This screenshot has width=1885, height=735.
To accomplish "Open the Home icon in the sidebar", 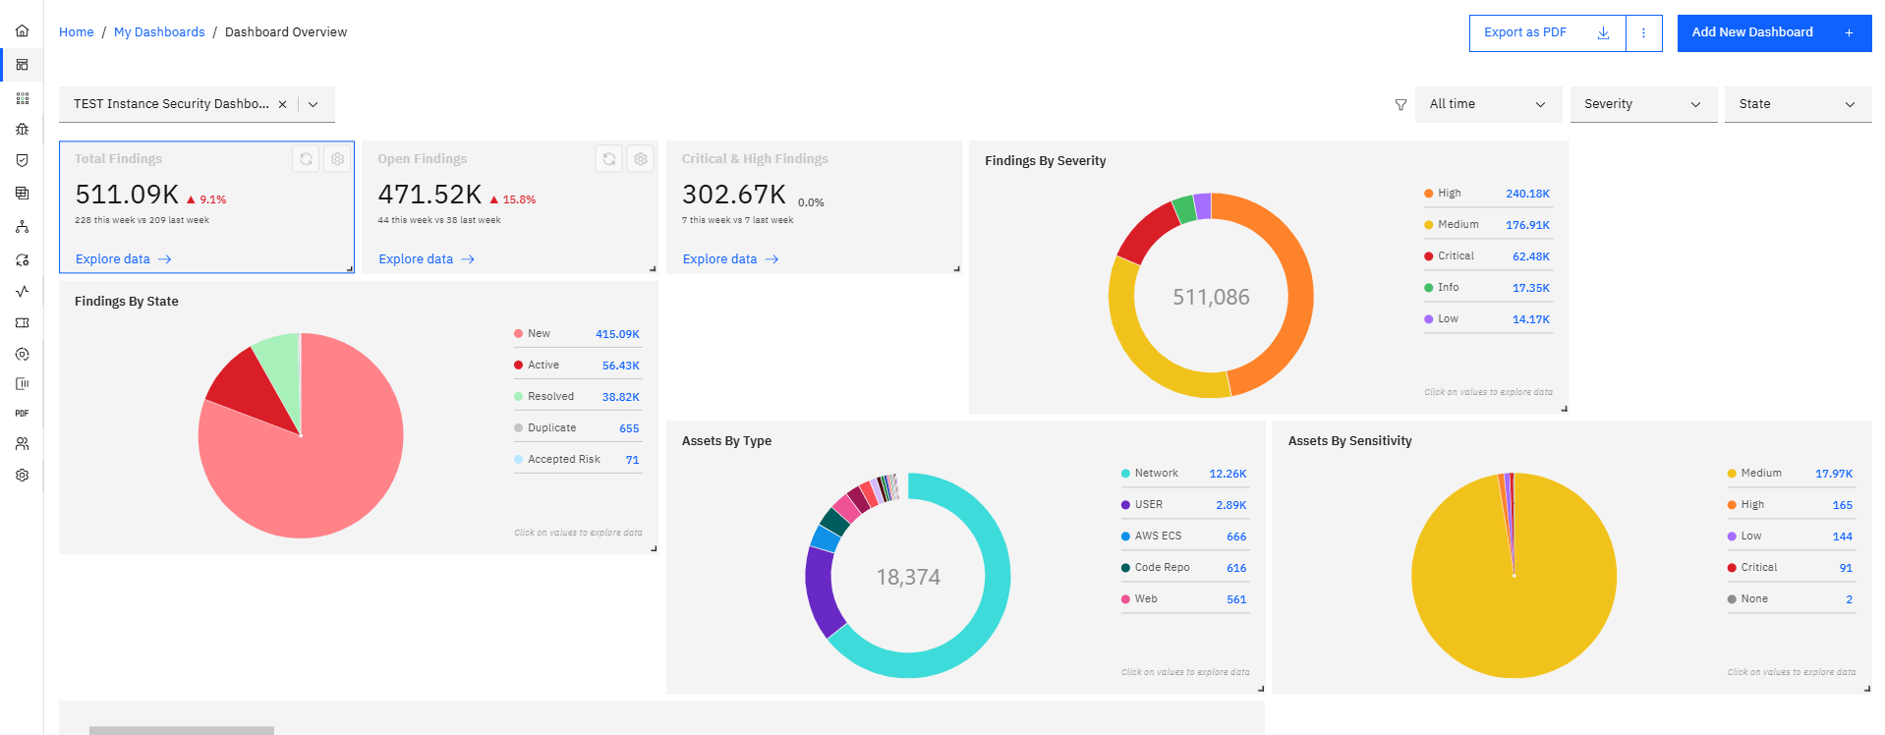I will tap(22, 31).
